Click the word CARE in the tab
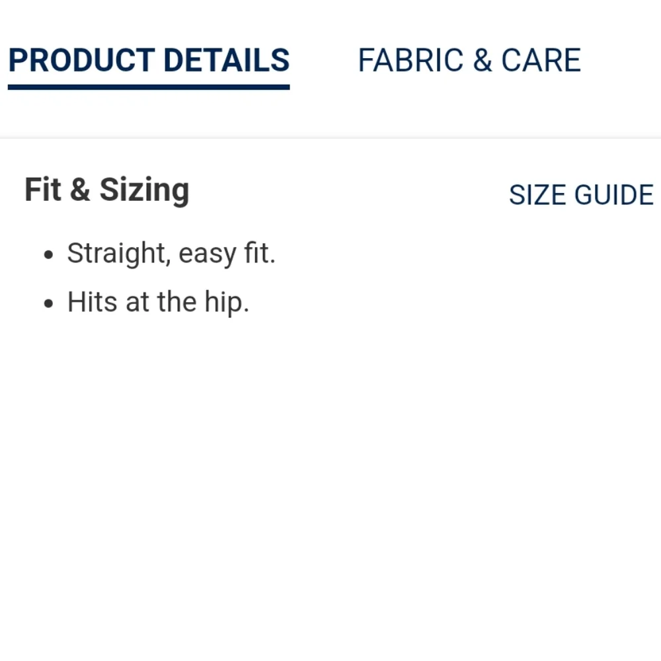661x661 pixels. 541,61
